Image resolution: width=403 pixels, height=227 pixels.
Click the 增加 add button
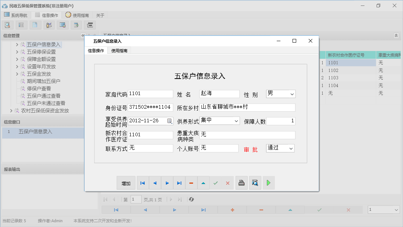click(126, 183)
